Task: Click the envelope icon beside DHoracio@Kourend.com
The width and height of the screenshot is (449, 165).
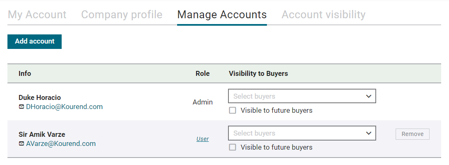Action: tap(21, 107)
